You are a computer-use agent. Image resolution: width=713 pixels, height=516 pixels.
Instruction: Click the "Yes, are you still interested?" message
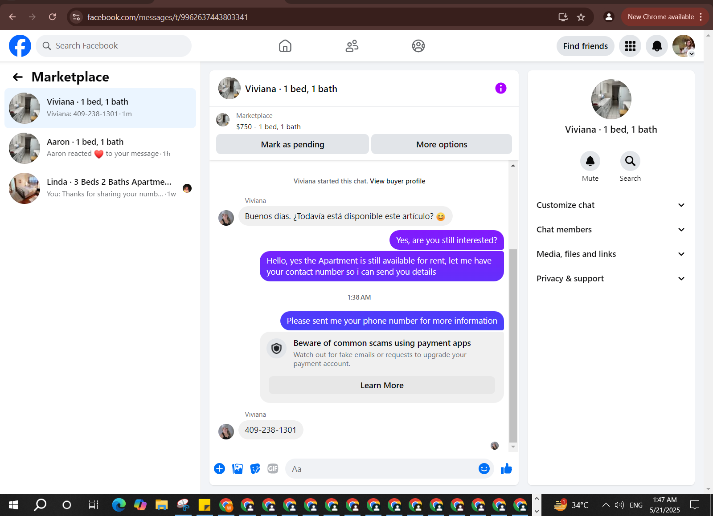point(447,240)
